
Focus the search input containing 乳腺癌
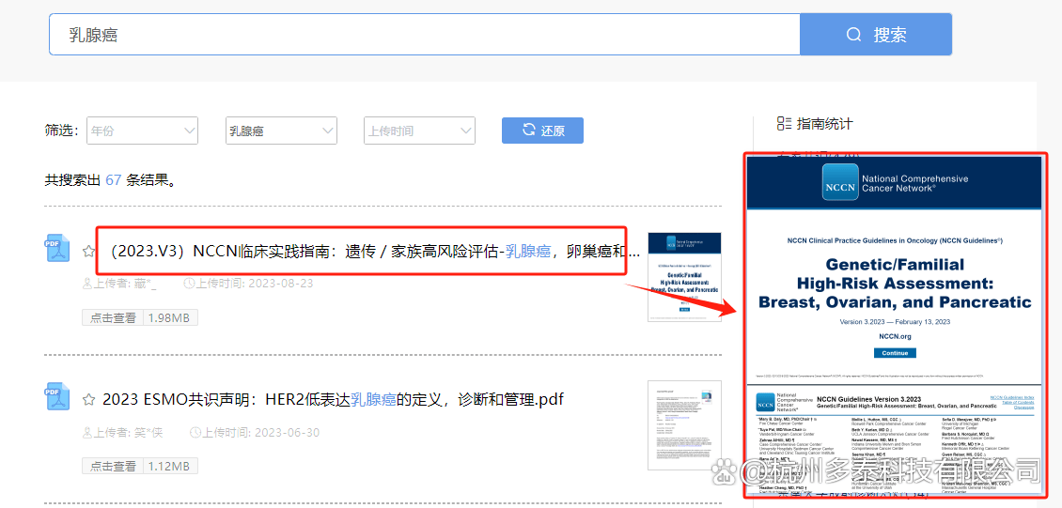coord(425,35)
